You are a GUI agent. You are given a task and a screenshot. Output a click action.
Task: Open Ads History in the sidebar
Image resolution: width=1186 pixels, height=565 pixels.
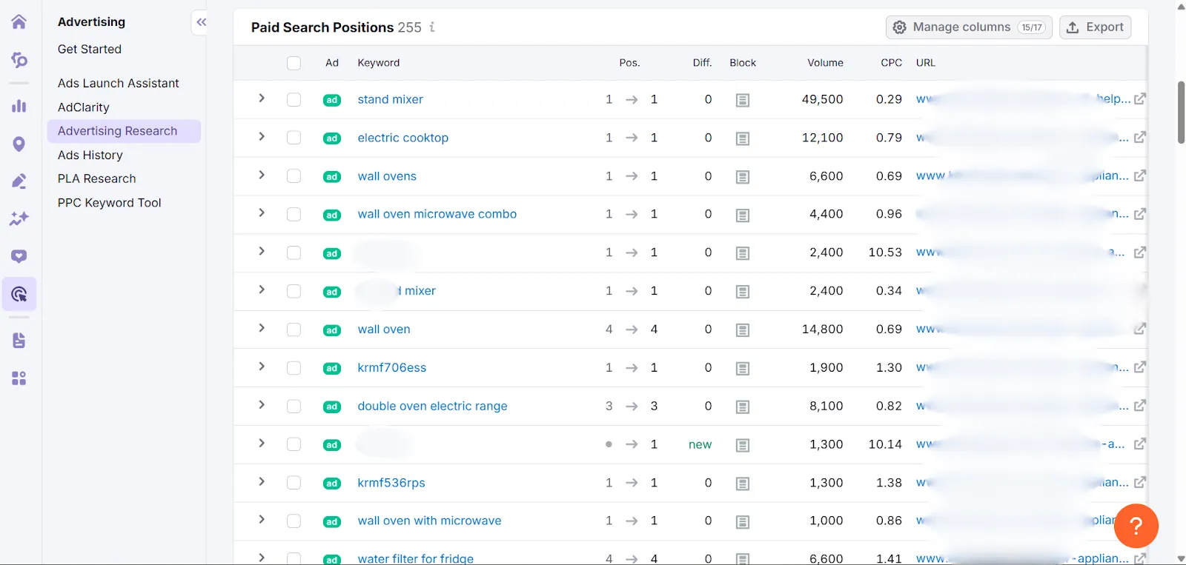[90, 155]
